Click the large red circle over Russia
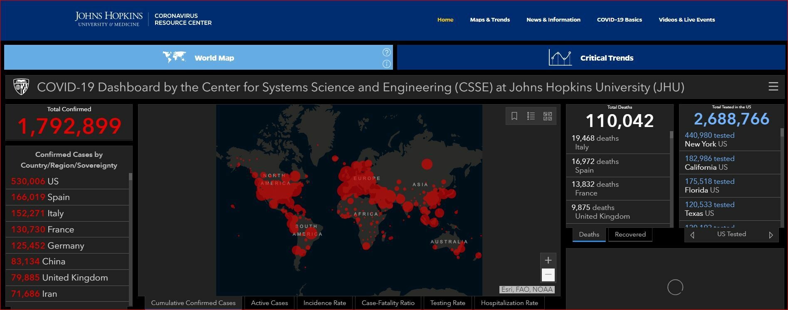 [427, 164]
